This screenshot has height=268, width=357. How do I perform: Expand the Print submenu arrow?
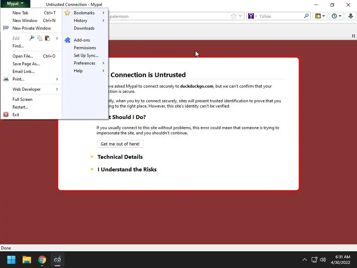(x=57, y=79)
